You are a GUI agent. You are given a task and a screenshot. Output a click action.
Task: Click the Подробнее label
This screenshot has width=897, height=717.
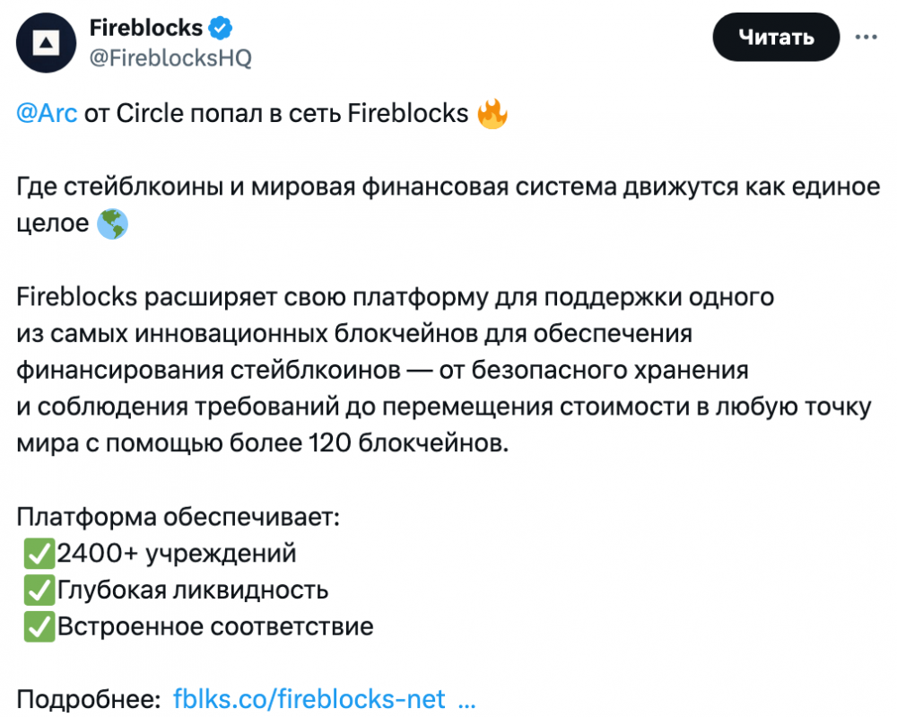coord(89,698)
